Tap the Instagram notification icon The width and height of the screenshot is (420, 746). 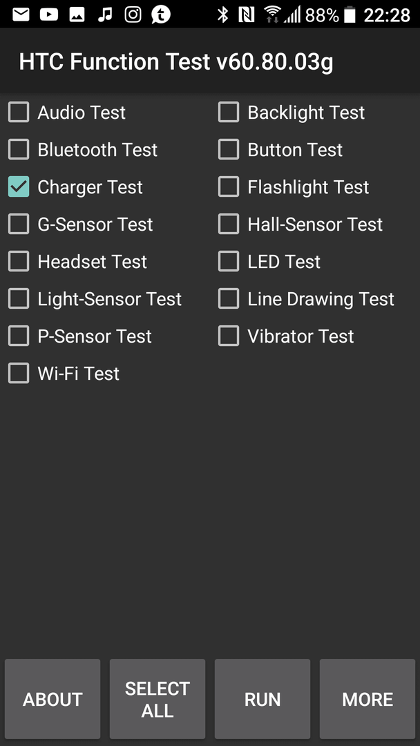pyautogui.click(x=133, y=15)
